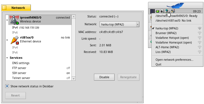Click the Services heading text
204x104 pixels.
point(16,58)
